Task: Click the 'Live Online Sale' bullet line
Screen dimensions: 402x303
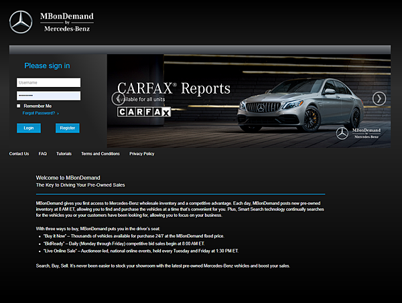Action: [141, 251]
